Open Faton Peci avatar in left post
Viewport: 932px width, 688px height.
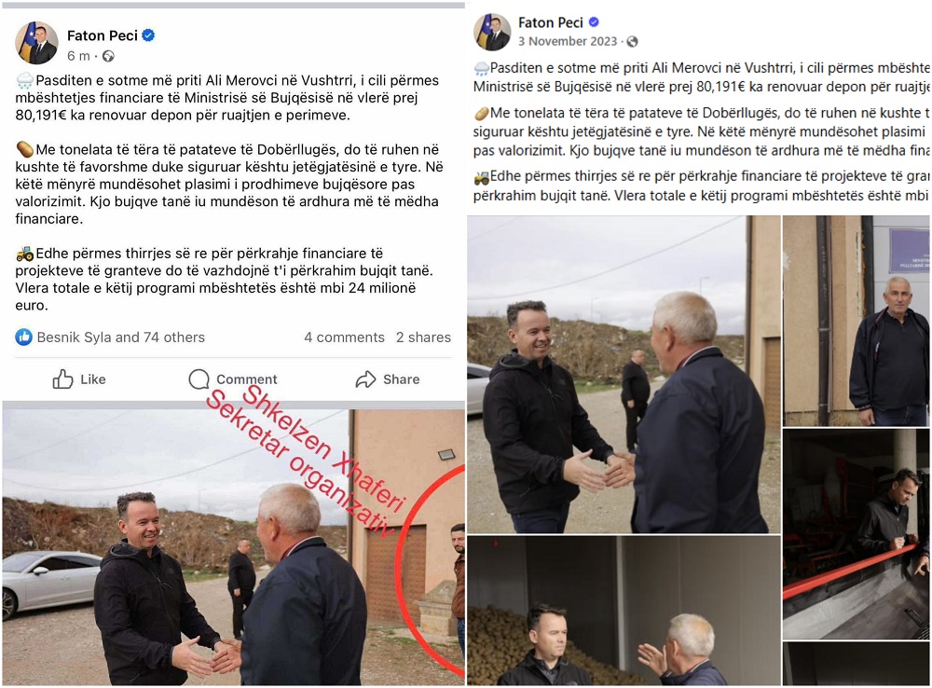point(37,43)
